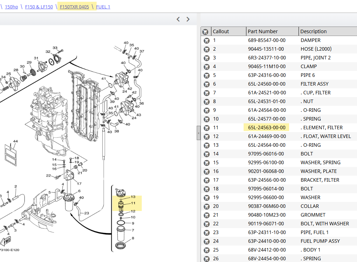Click cart icon for PIPE, JOINT 2
The image size is (357, 262).
[x=206, y=58]
